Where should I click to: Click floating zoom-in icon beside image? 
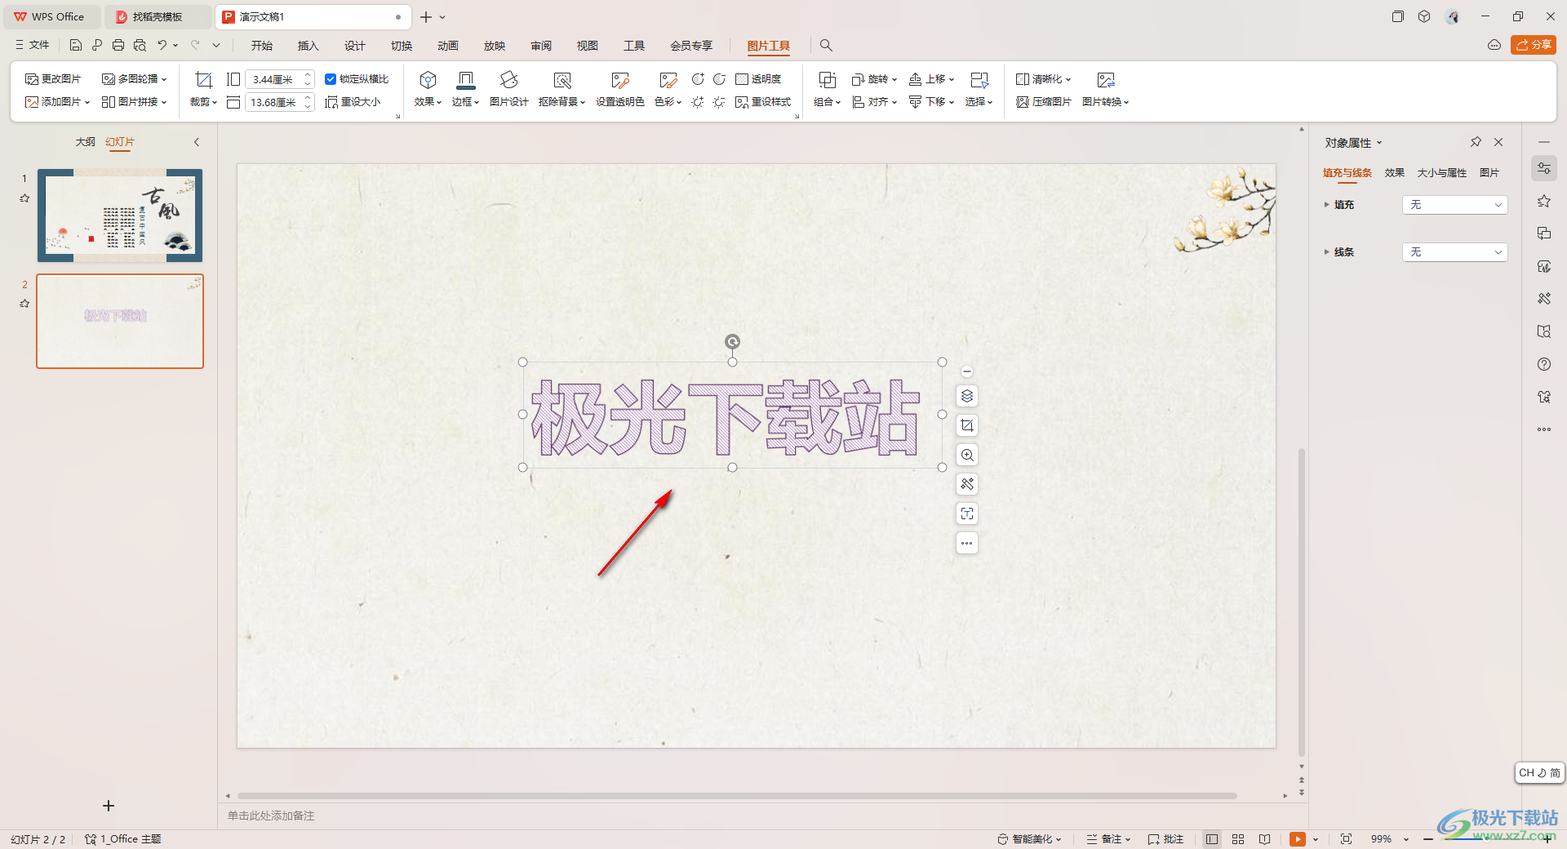point(967,455)
